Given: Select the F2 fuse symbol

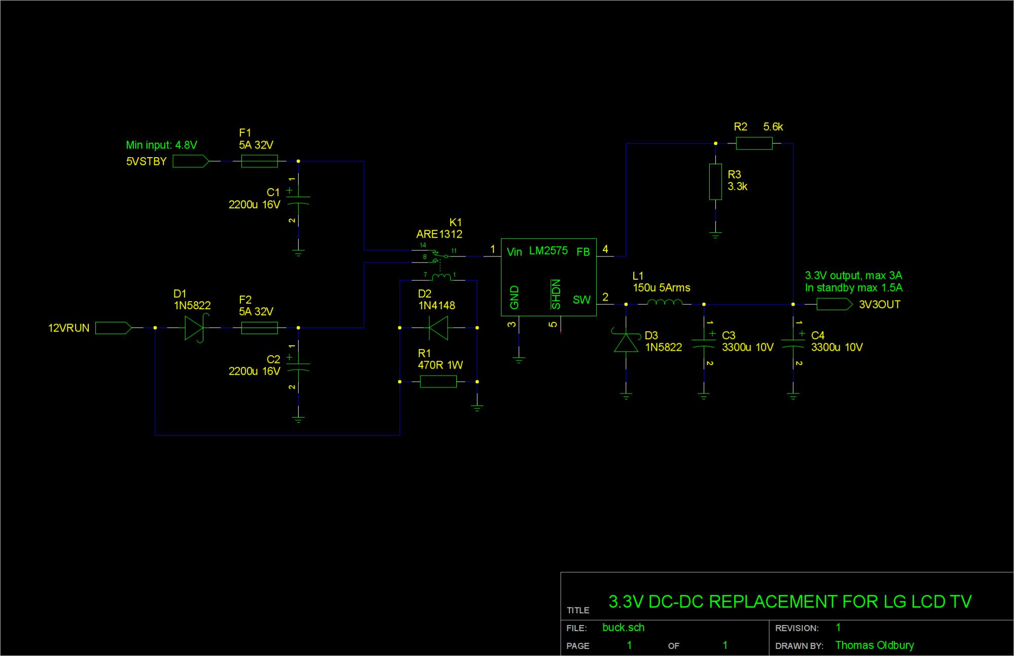Looking at the screenshot, I should pos(259,328).
